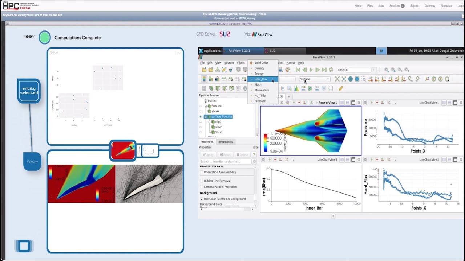This screenshot has height=261, width=465.
Task: Click the Ruler tool icon
Action: click(341, 88)
